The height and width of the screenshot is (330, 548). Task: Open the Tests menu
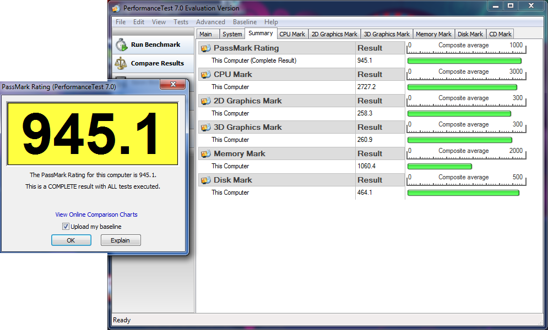pos(181,21)
